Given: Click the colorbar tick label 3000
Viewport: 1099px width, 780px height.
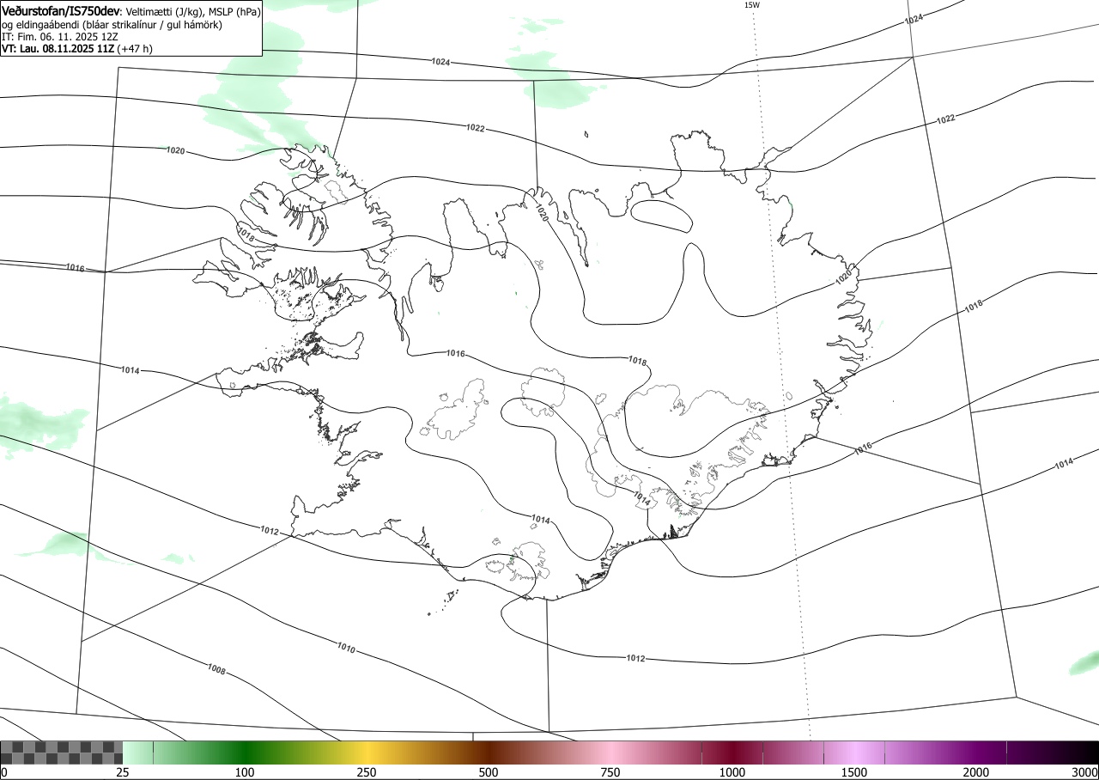Looking at the screenshot, I should point(1084,772).
